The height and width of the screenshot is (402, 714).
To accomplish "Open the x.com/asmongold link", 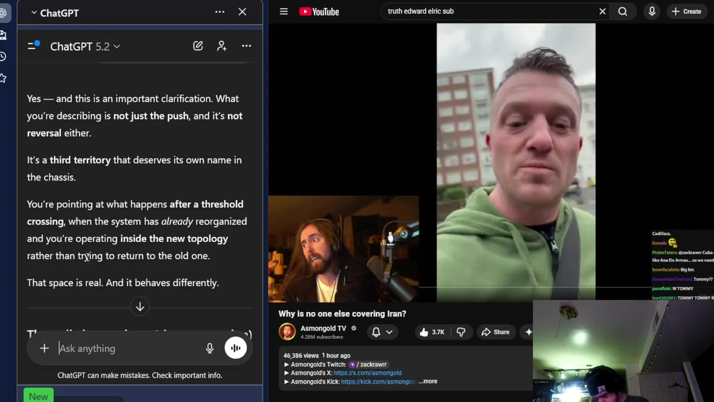I will tap(368, 373).
